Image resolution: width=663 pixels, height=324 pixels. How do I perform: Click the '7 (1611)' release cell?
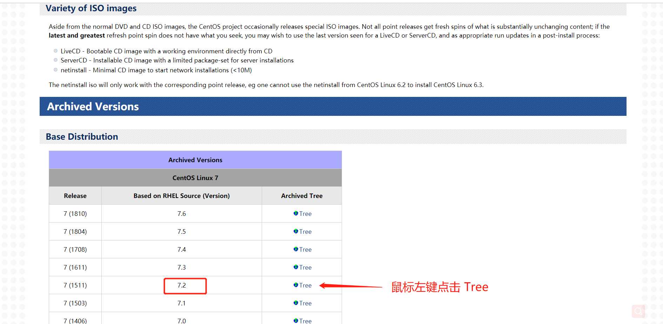tap(75, 267)
